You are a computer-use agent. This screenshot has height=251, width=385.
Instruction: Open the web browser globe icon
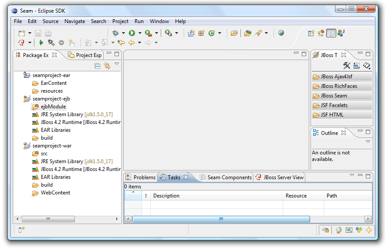click(281, 33)
